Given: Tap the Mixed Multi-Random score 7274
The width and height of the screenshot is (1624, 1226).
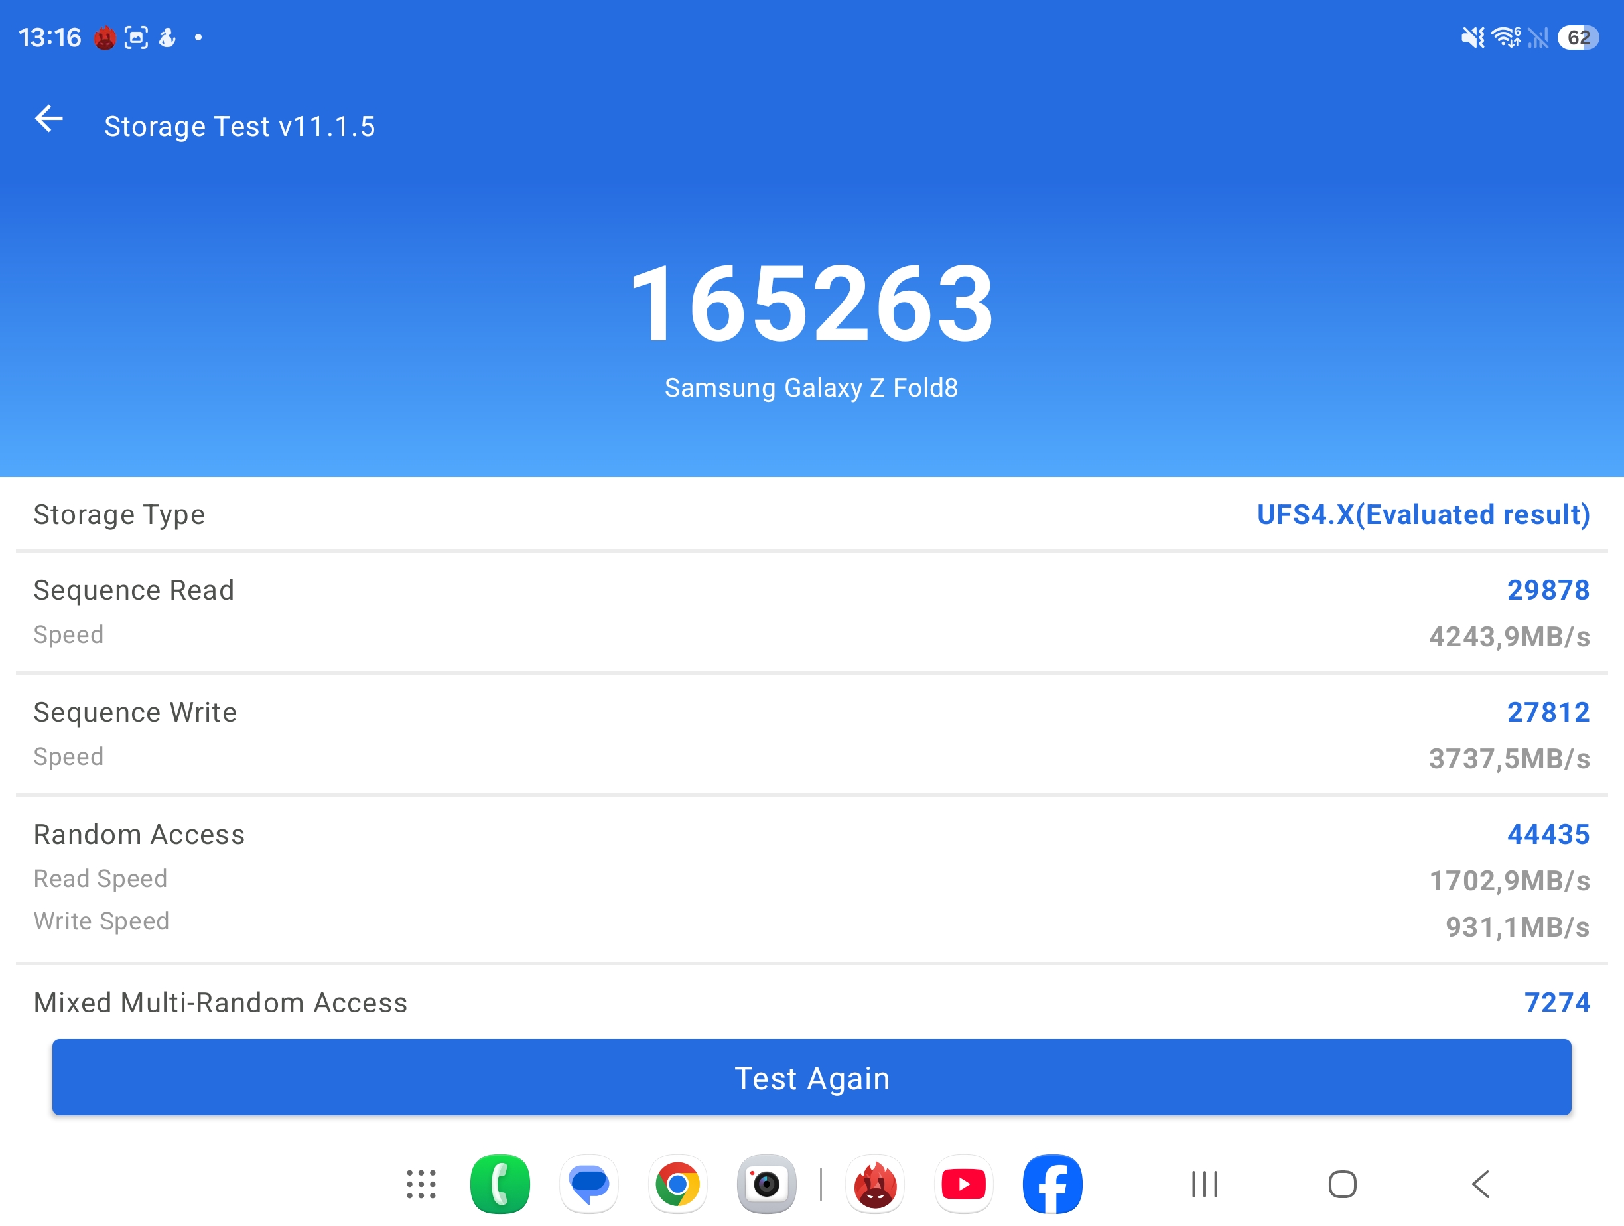Looking at the screenshot, I should point(1557,1002).
